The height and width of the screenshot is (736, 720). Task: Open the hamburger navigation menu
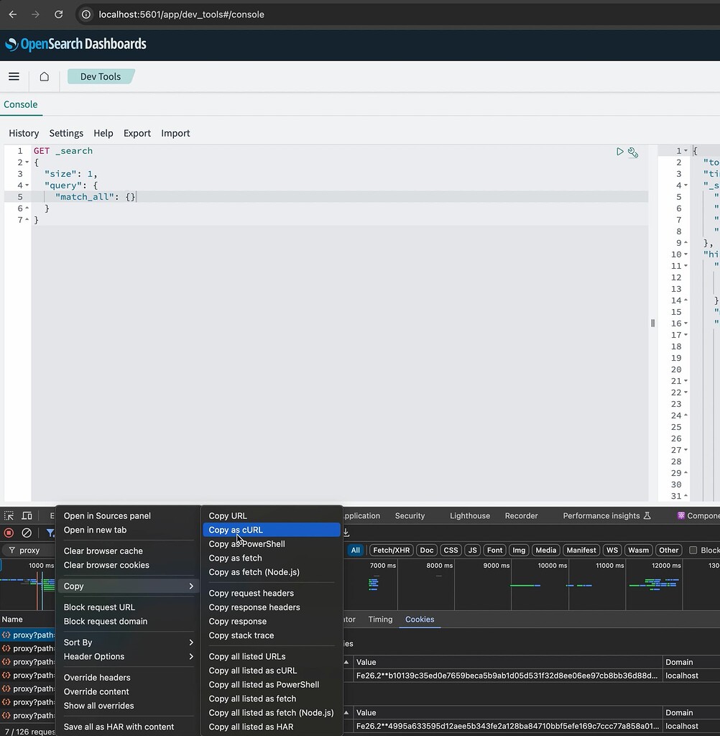tap(14, 77)
